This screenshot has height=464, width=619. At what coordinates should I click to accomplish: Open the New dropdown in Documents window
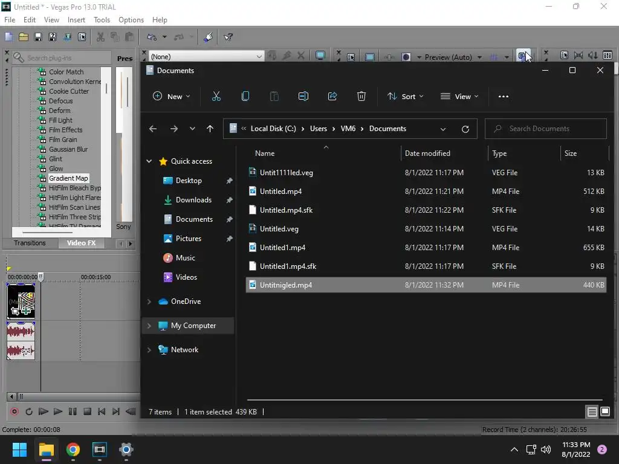click(x=171, y=96)
